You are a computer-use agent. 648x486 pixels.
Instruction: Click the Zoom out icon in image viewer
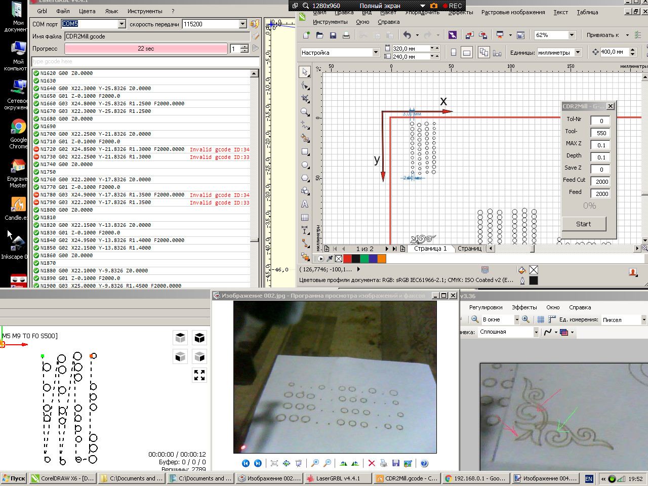tap(327, 463)
